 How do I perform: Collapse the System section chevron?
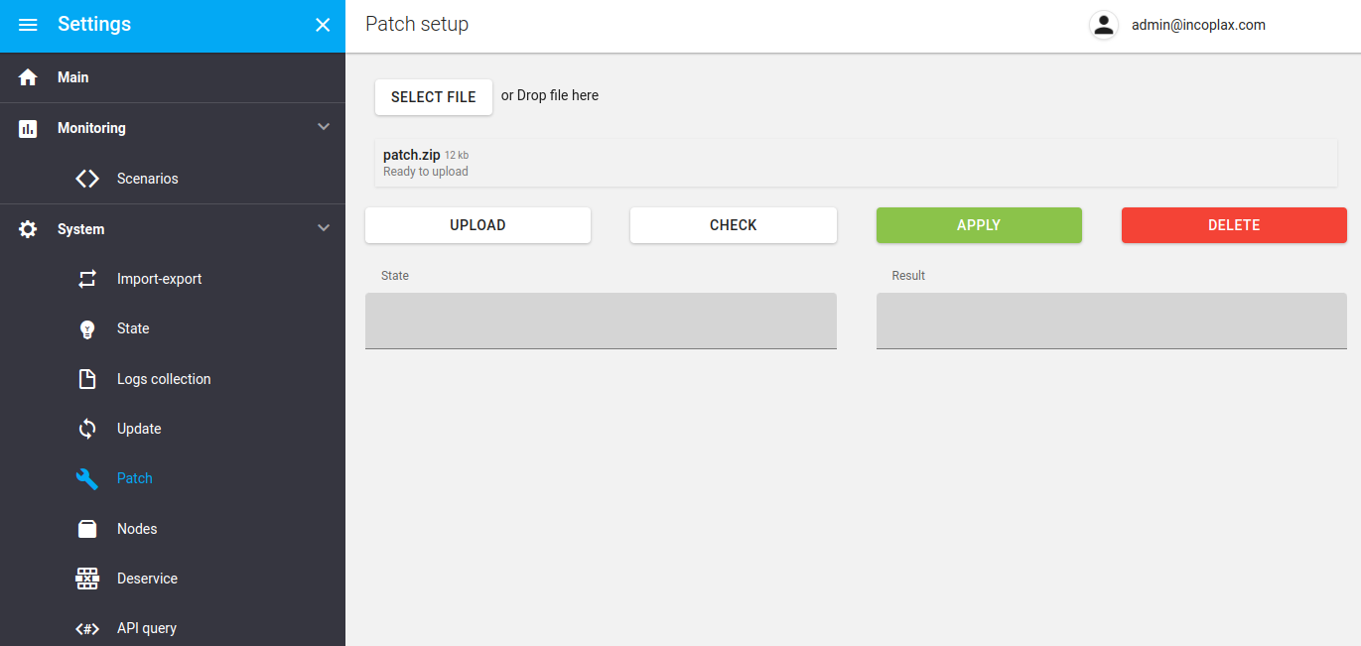tap(323, 228)
